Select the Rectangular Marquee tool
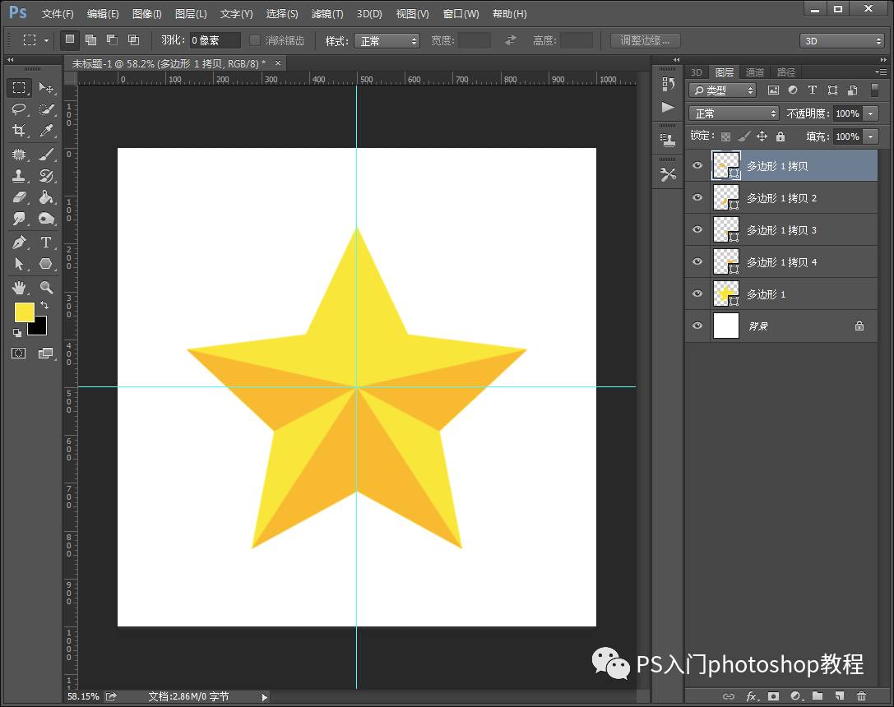The image size is (894, 707). click(x=19, y=88)
